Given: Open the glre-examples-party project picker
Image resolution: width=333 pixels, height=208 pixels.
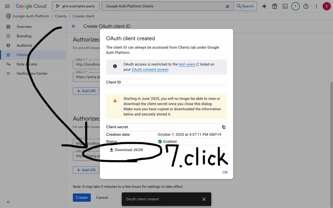Looking at the screenshot, I should click(76, 6).
